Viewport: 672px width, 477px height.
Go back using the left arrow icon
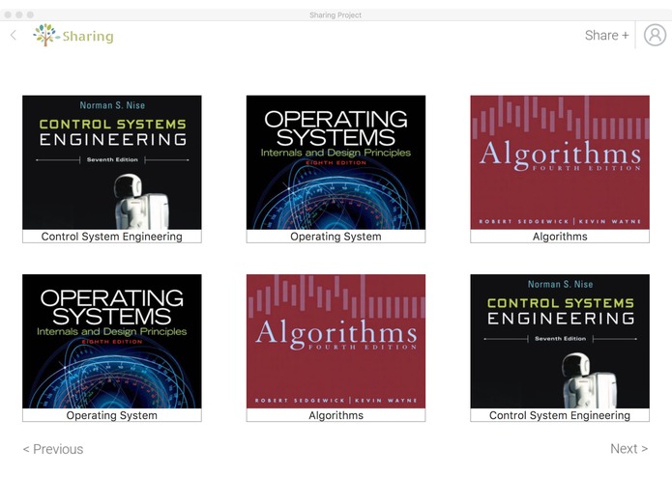pos(14,35)
